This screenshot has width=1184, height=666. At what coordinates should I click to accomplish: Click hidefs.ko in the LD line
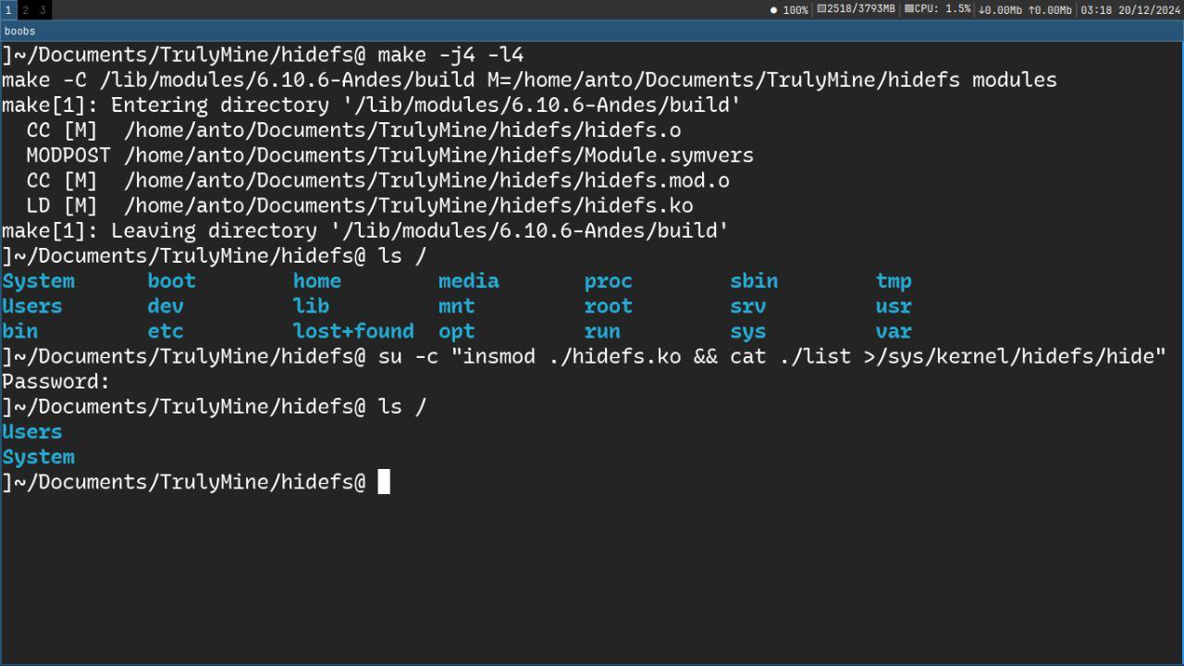coord(638,205)
